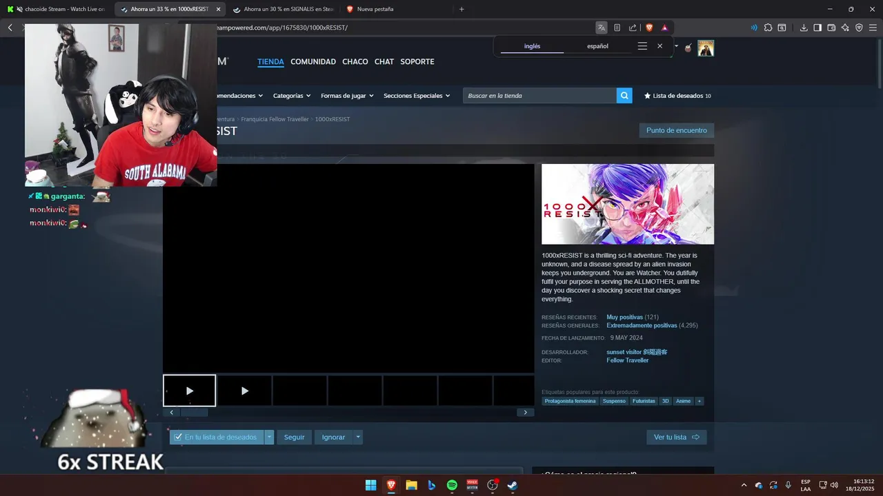Switch to chacoide Stream tab
The width and height of the screenshot is (883, 496).
(x=58, y=9)
